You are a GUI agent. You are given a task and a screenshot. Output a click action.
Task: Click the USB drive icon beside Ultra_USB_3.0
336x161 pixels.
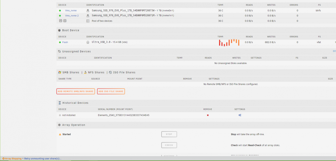point(88,42)
